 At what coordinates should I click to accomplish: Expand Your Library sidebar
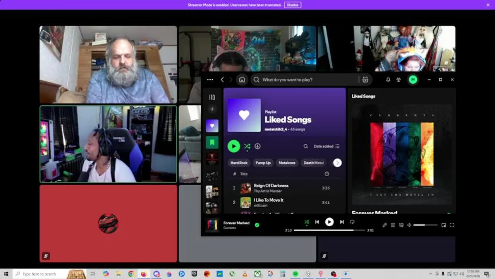tap(212, 97)
